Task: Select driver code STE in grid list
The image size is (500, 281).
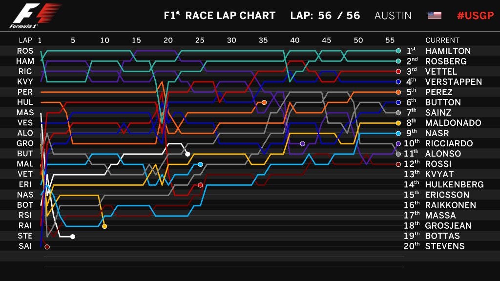Action: [25, 236]
